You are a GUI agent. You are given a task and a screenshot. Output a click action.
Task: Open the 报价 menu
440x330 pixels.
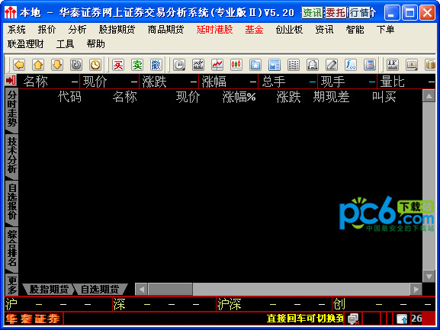[47, 30]
